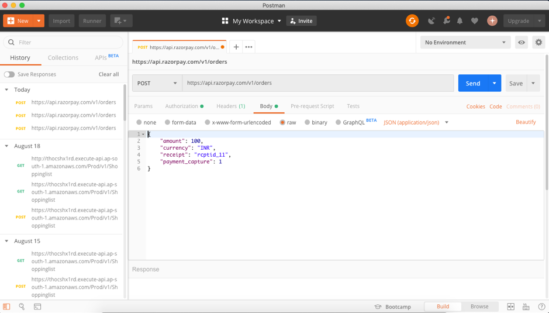Open the Postman console icon

pos(37,307)
